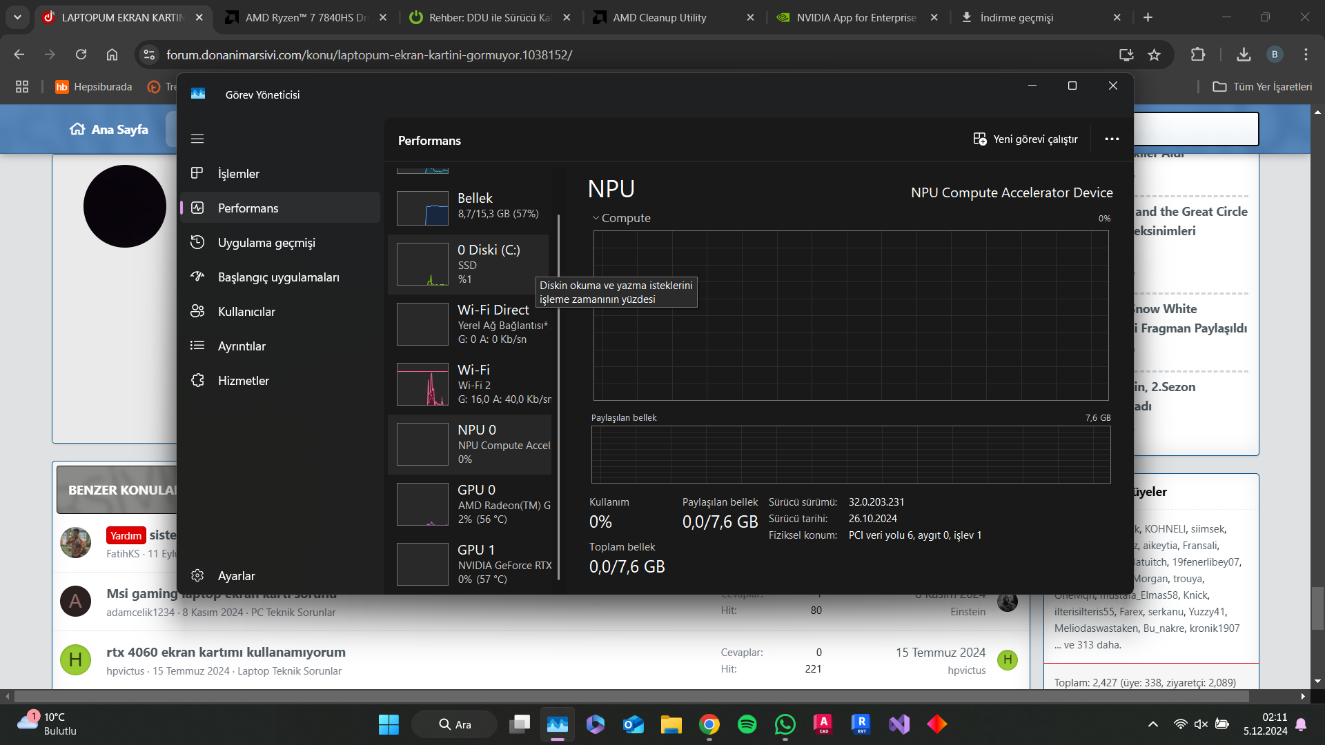Click the Hizmetler puzzle icon

click(x=197, y=380)
